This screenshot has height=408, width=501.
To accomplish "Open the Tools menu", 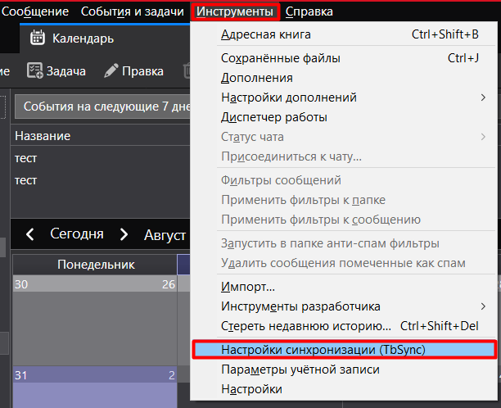I will pyautogui.click(x=236, y=11).
